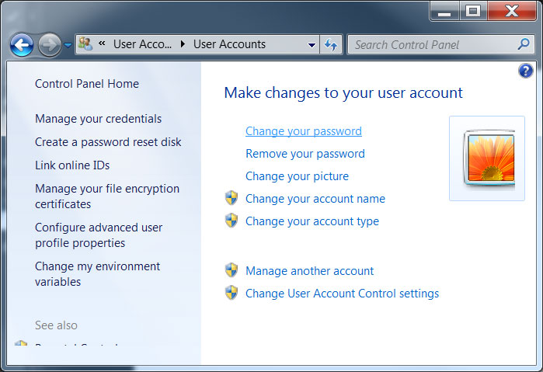Click into the Search Control Panel field

pos(431,44)
